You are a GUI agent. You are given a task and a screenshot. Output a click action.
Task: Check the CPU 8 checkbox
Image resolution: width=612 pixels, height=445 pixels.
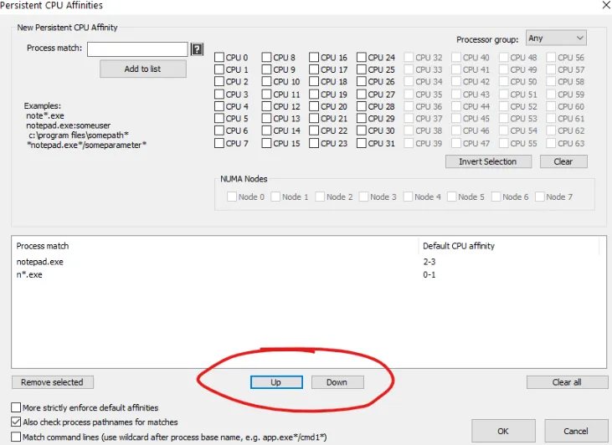266,58
